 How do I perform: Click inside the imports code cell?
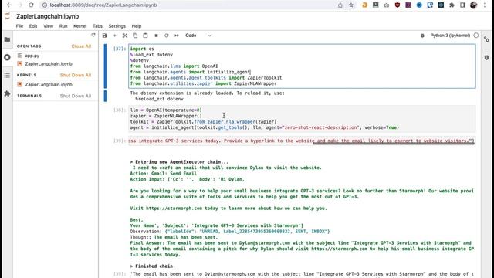click(x=302, y=66)
